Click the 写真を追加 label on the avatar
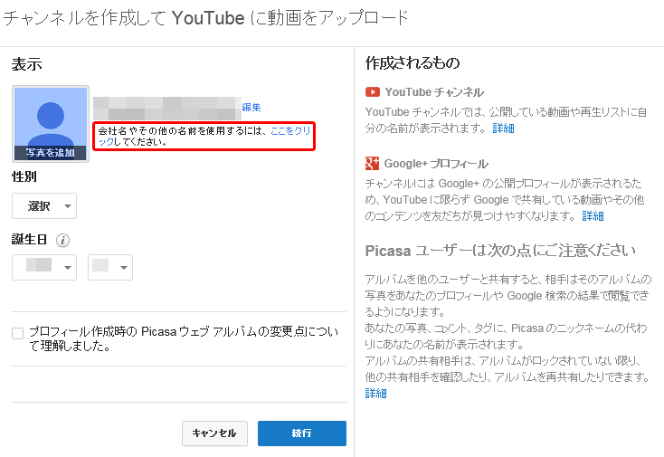This screenshot has height=457, width=664. (x=51, y=153)
